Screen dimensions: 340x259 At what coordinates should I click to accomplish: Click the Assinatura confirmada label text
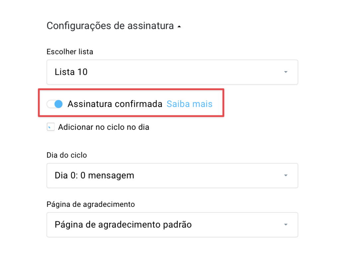(115, 104)
